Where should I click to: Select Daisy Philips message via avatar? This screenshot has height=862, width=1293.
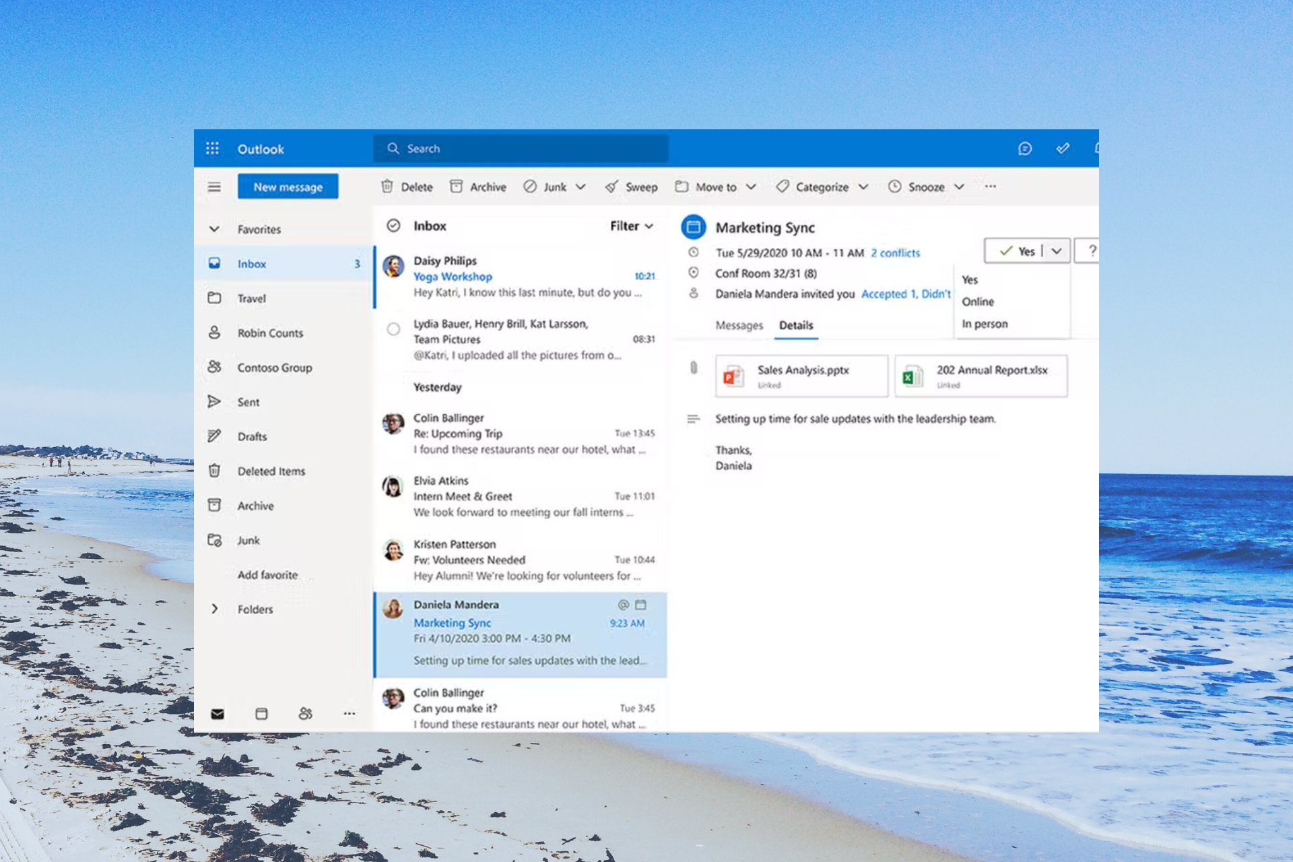point(393,267)
